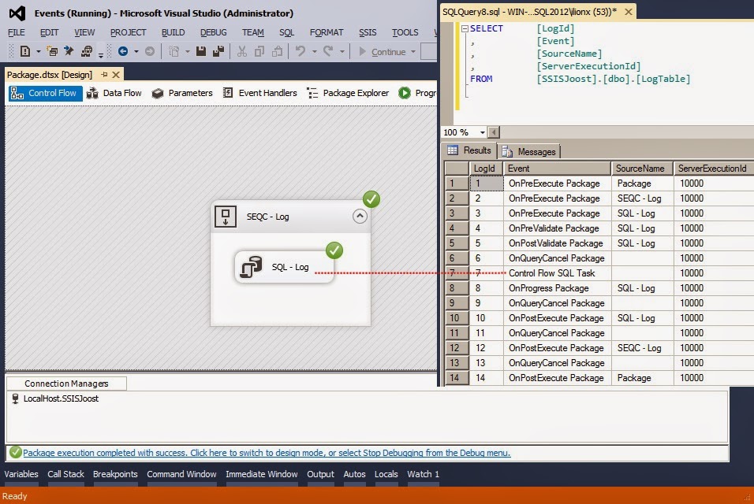Image resolution: width=754 pixels, height=504 pixels.
Task: Click the LocalHost.SSISJoost connection icon
Action: [16, 398]
